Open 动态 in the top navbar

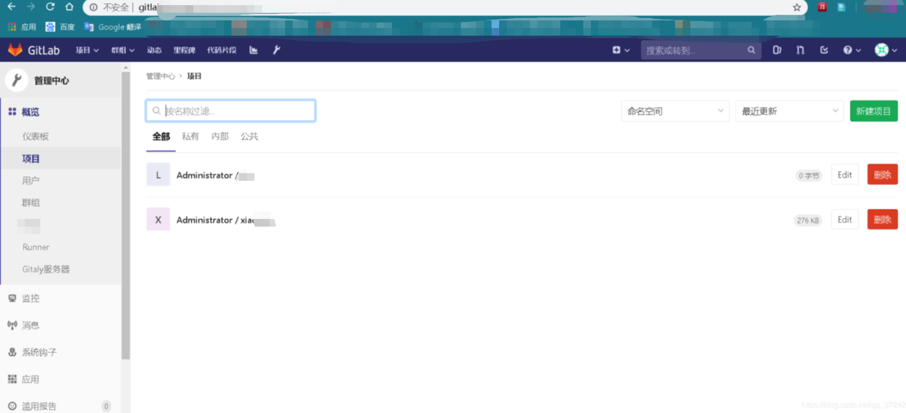pos(154,50)
